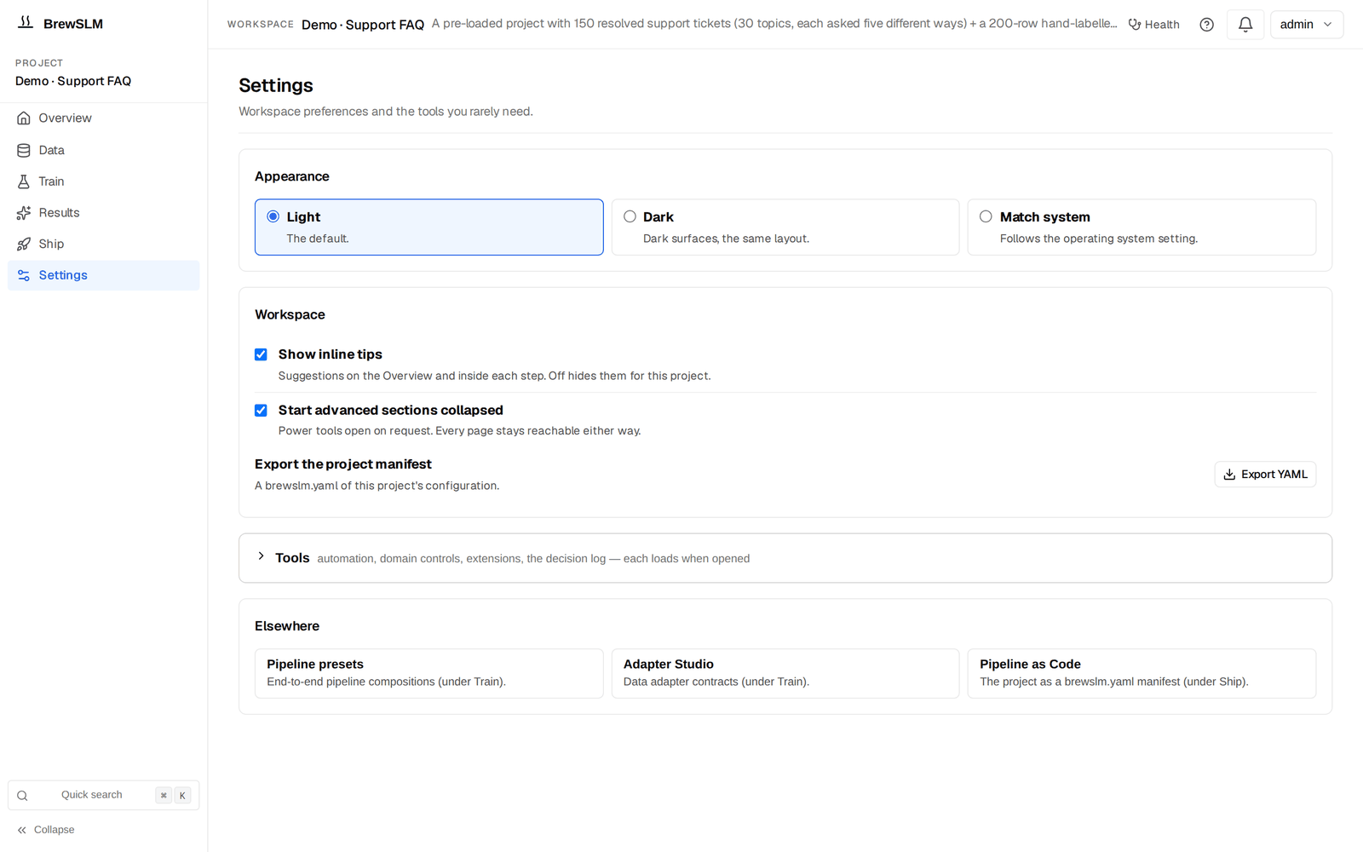The image size is (1363, 852).
Task: Click the Ship rocket icon in the sidebar
Action: [x=24, y=244]
